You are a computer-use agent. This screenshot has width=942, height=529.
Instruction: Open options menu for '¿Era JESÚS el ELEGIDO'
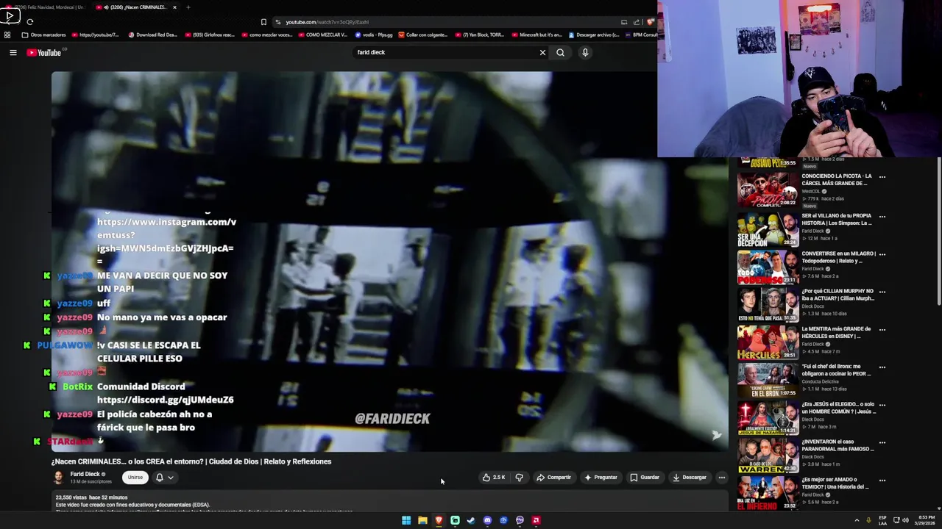pos(882,405)
